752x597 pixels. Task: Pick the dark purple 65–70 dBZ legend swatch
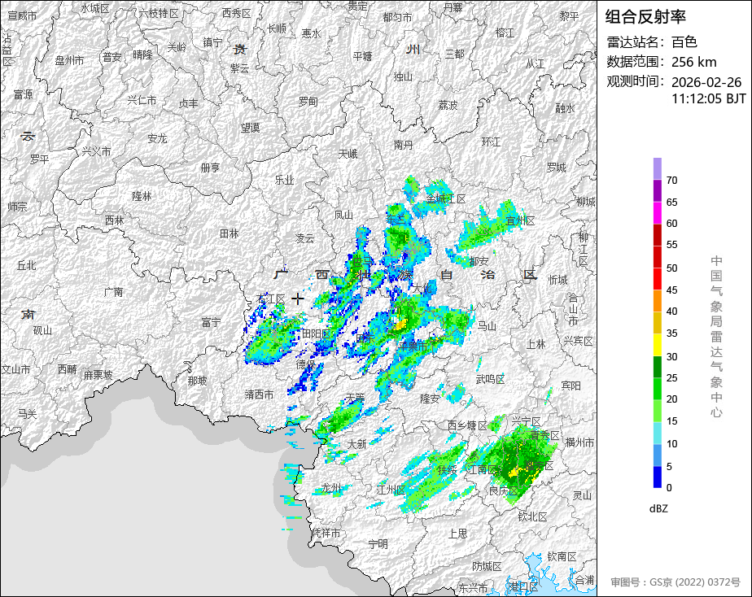tap(657, 190)
